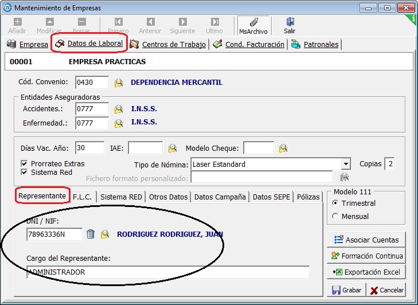The width and height of the screenshot is (418, 305).
Task: Click the MsArchivo paperclip icon
Action: pos(253,22)
